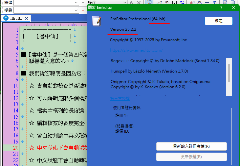
Task: Toggle the regular expression .+? icon
Action: click(x=159, y=2)
